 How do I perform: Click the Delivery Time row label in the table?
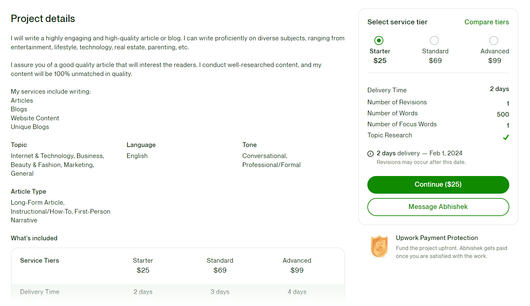[40, 292]
